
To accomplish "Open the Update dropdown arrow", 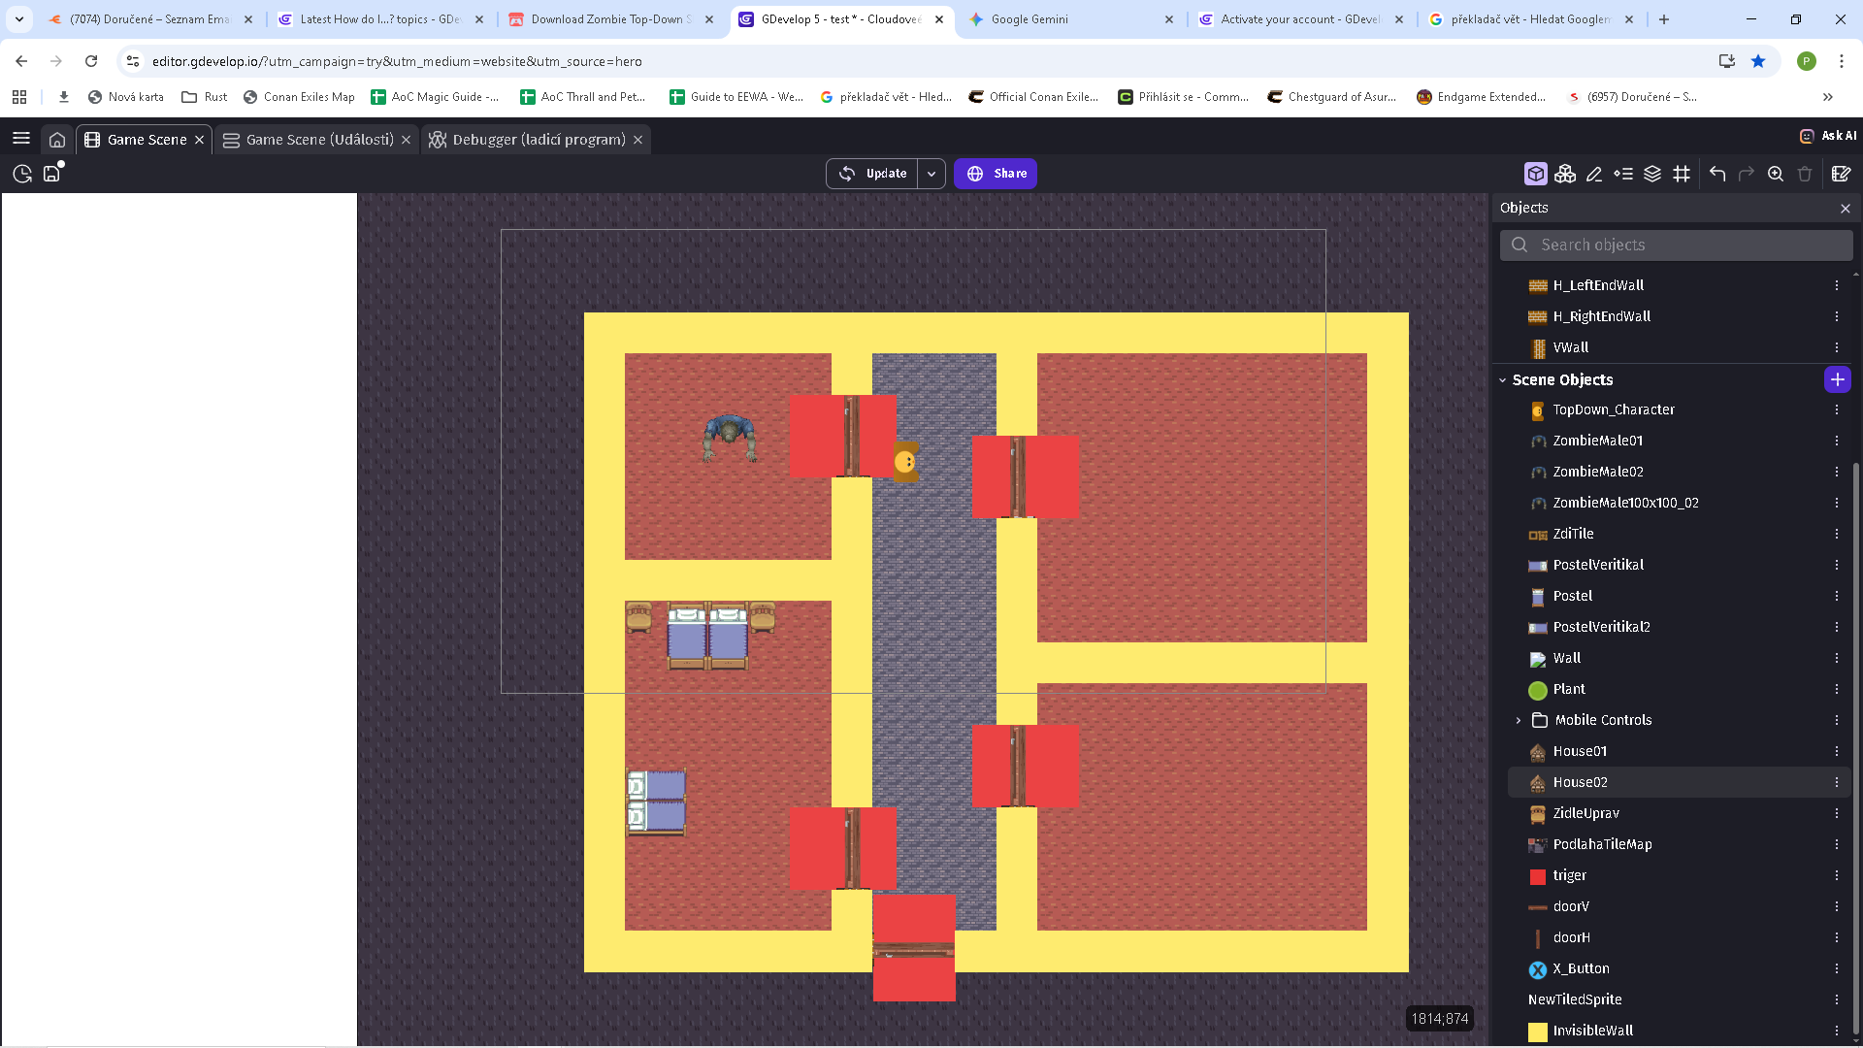I will coord(931,174).
